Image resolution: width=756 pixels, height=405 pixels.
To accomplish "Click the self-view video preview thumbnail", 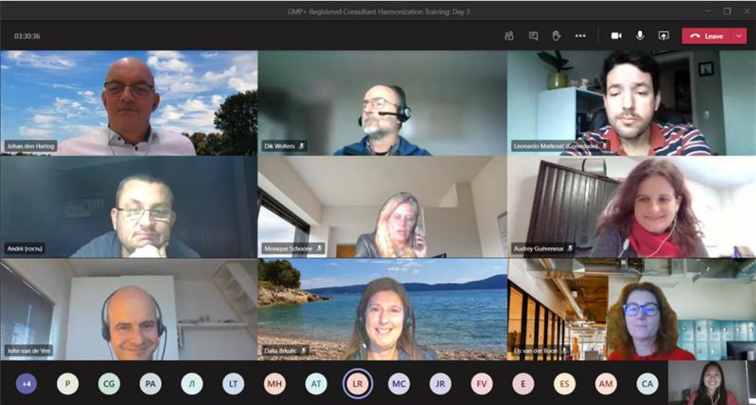I will (x=711, y=383).
